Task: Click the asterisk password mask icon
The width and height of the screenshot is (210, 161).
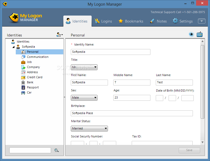Action: (x=192, y=34)
